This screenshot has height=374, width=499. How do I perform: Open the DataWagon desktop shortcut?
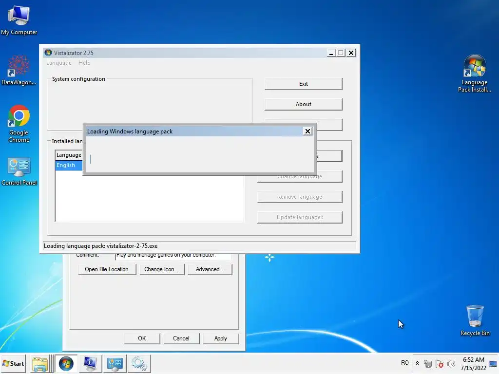click(x=19, y=71)
